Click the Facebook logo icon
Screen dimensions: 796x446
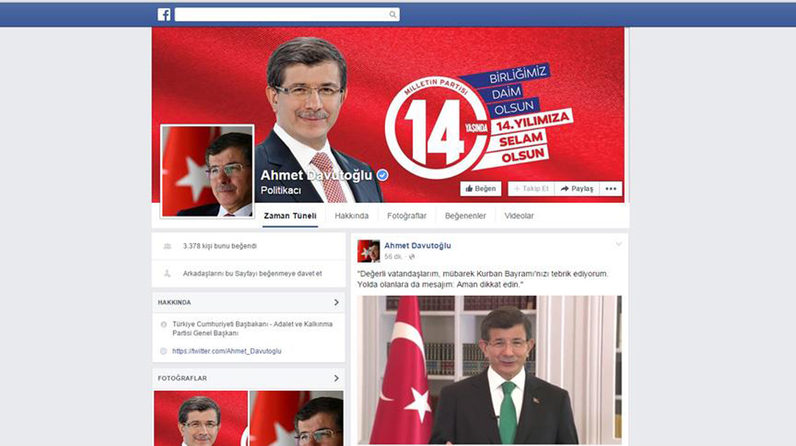click(164, 14)
